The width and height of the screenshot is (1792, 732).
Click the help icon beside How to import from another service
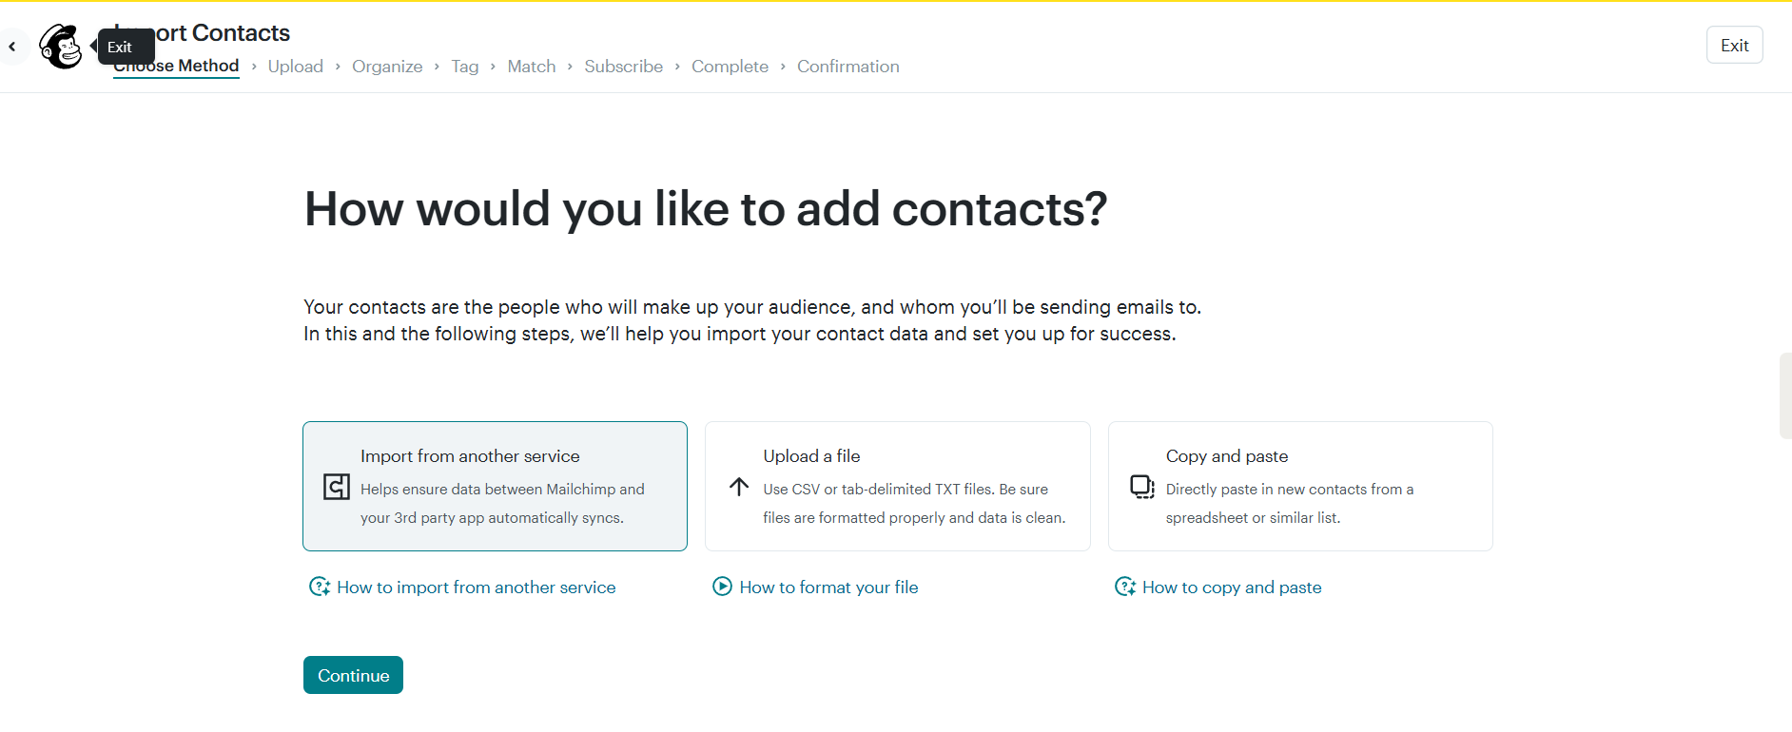coord(320,587)
